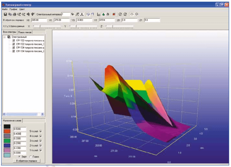Toggle the 5-й слой layer checkbox
231x167 pixels.
pos(41,131)
